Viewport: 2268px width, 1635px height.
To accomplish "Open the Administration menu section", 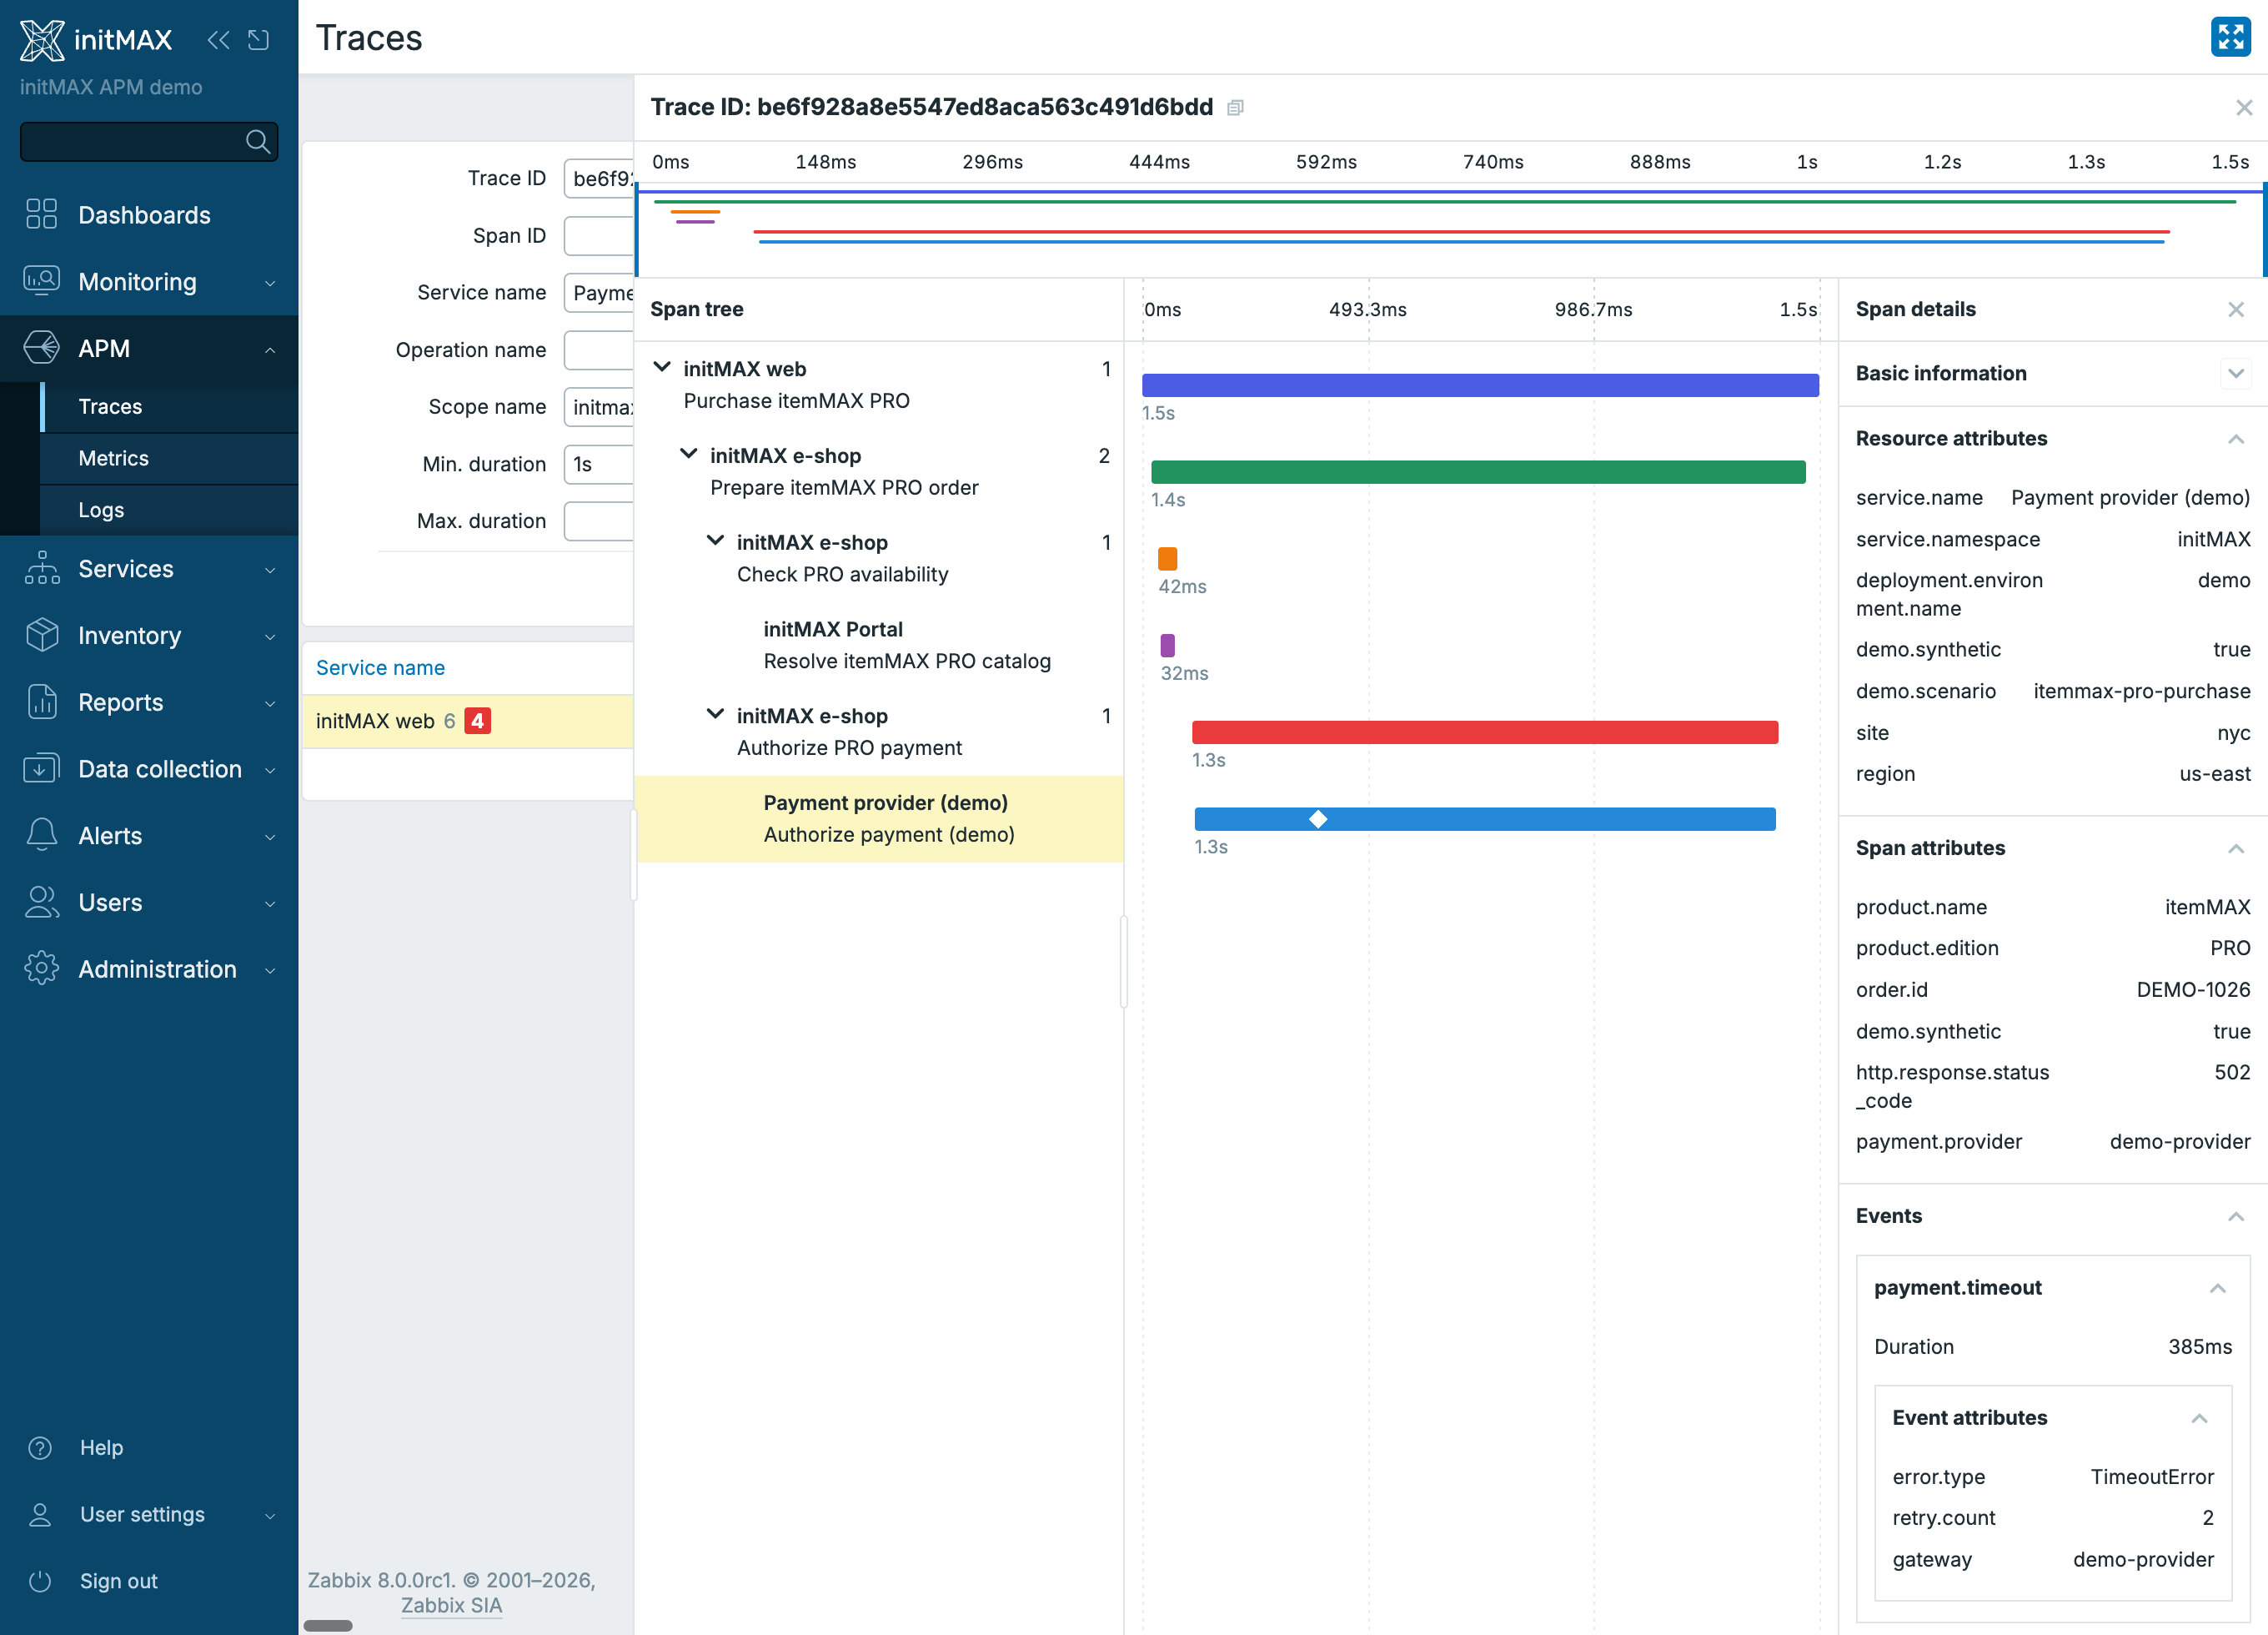I will click(149, 968).
